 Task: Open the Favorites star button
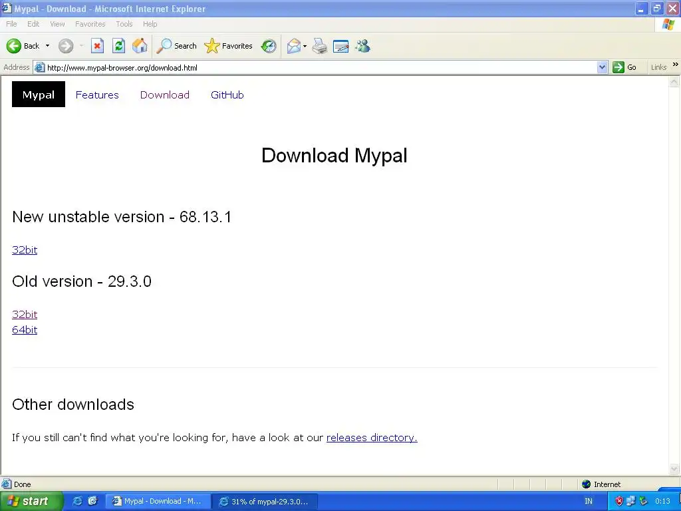(229, 46)
